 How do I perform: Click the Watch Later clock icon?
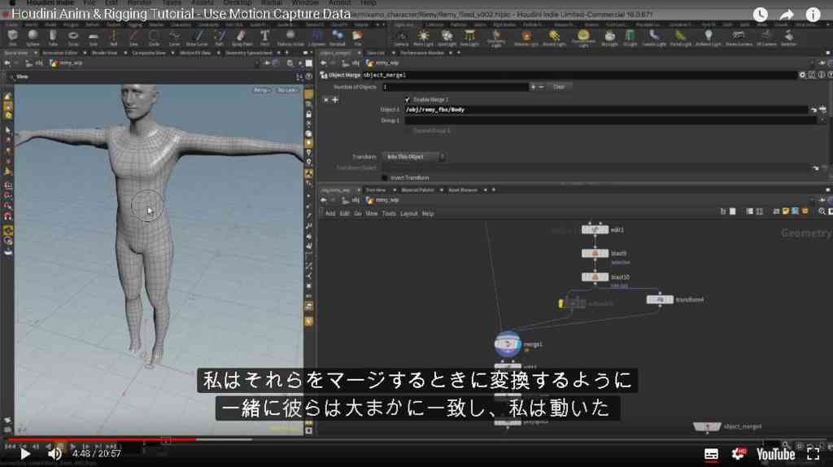click(761, 15)
